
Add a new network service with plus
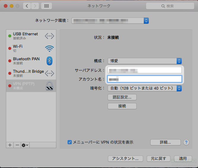pyautogui.click(x=10, y=145)
